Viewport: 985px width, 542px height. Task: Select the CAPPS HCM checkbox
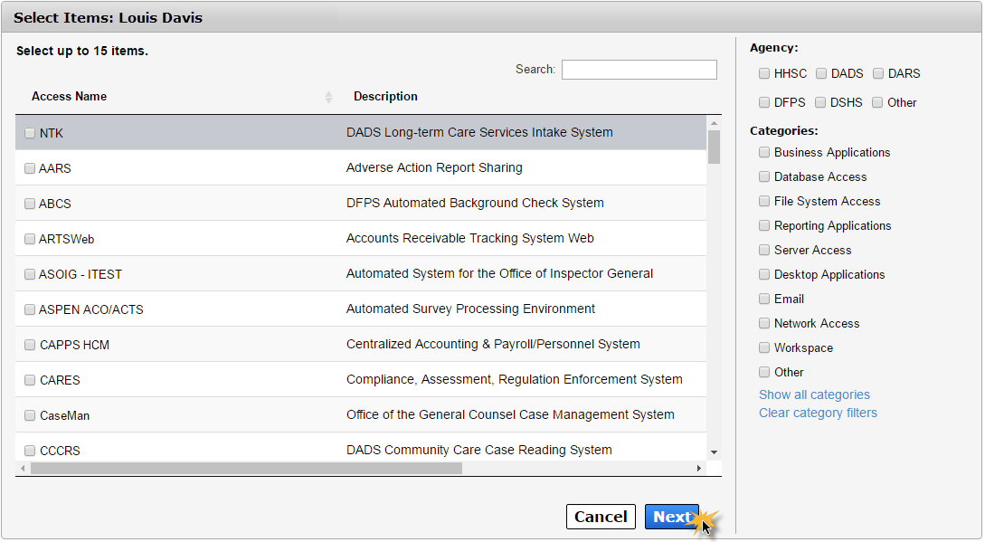point(30,345)
